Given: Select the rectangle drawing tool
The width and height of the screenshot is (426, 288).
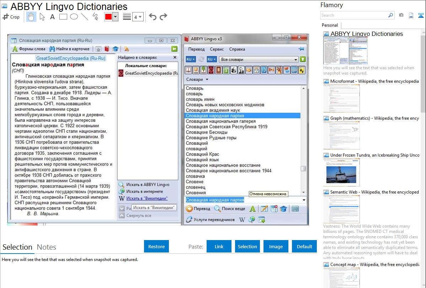Looking at the screenshot, I should [x=63, y=17].
